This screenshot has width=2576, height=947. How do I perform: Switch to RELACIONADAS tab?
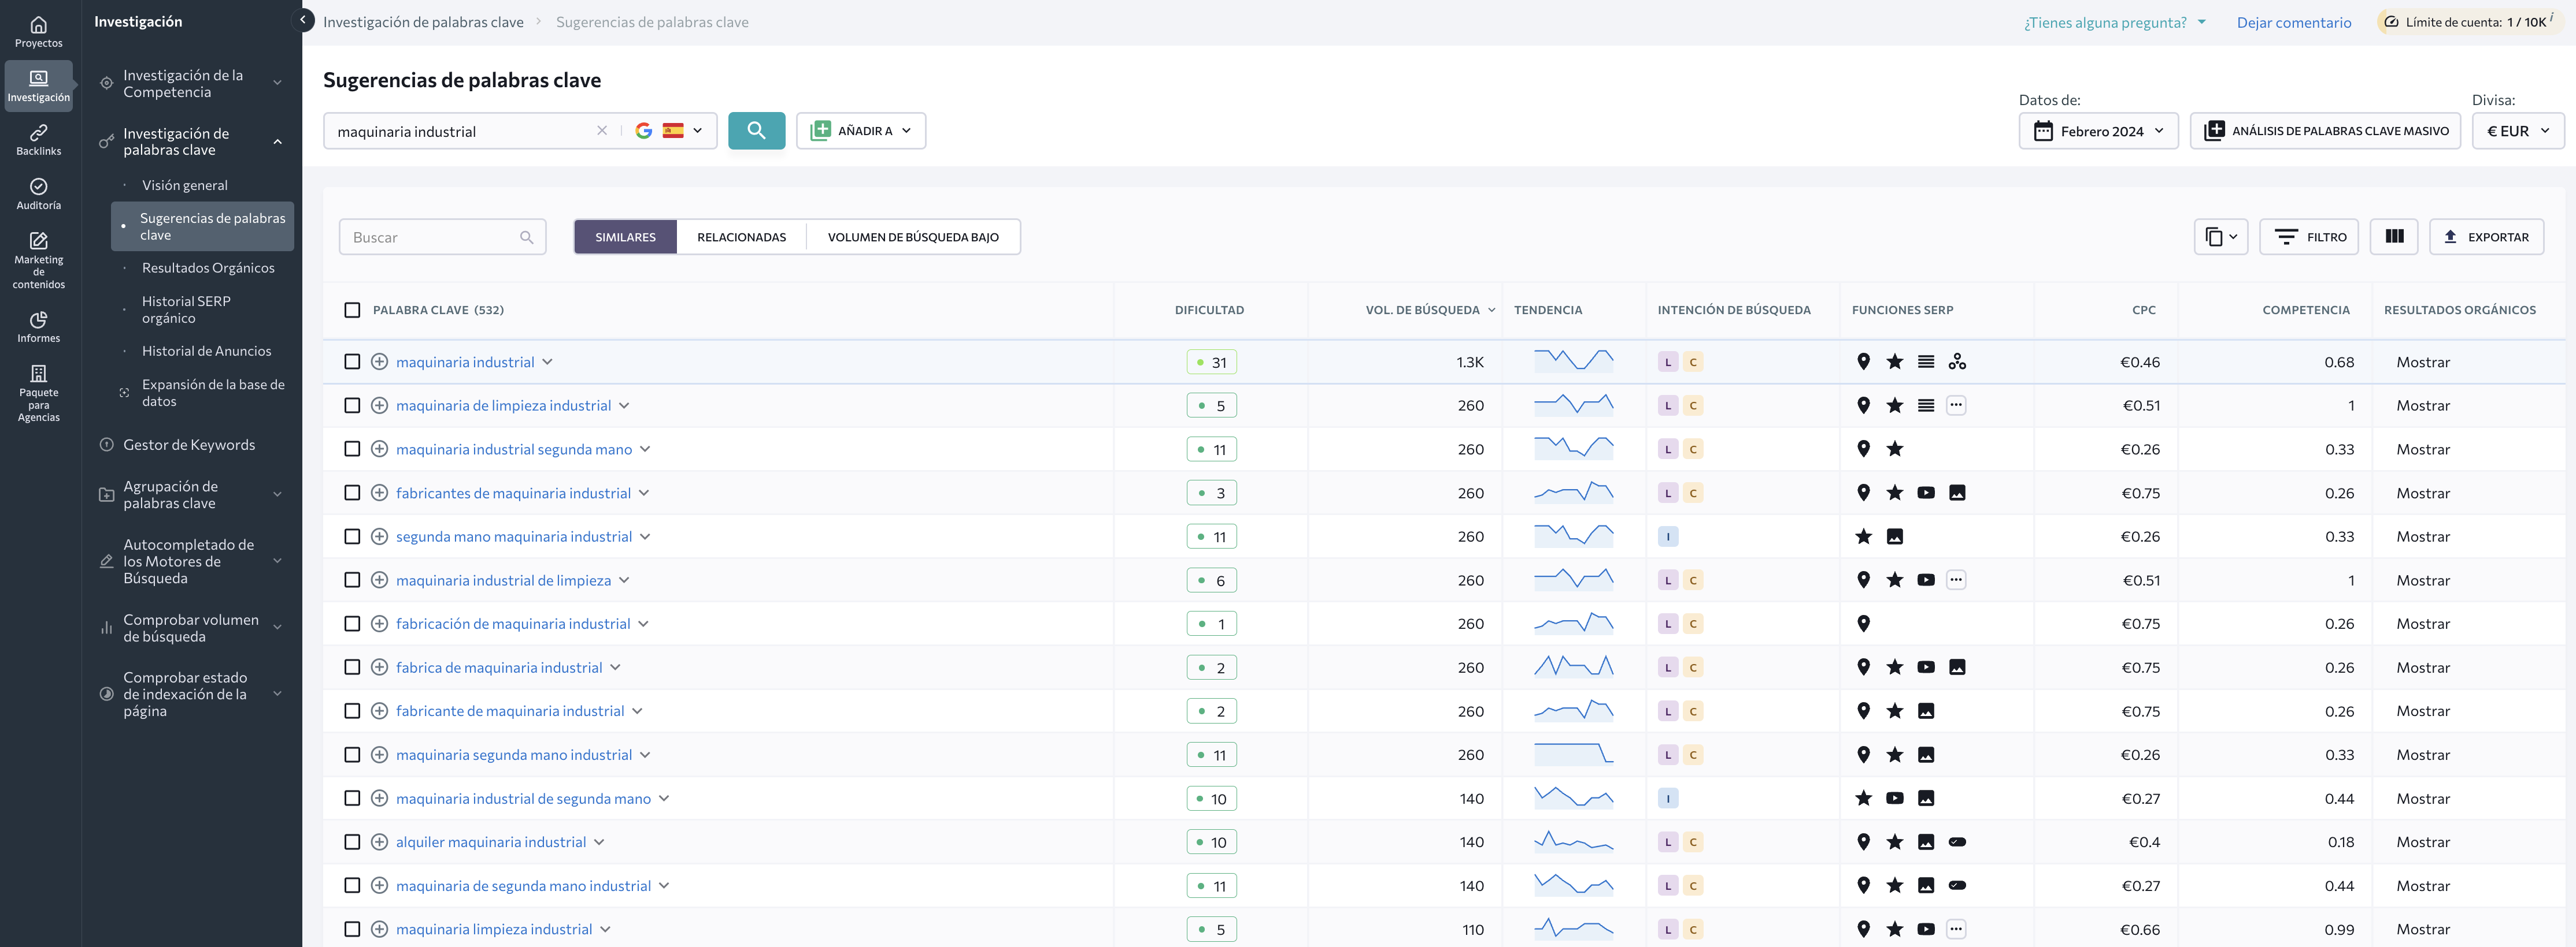coord(741,237)
